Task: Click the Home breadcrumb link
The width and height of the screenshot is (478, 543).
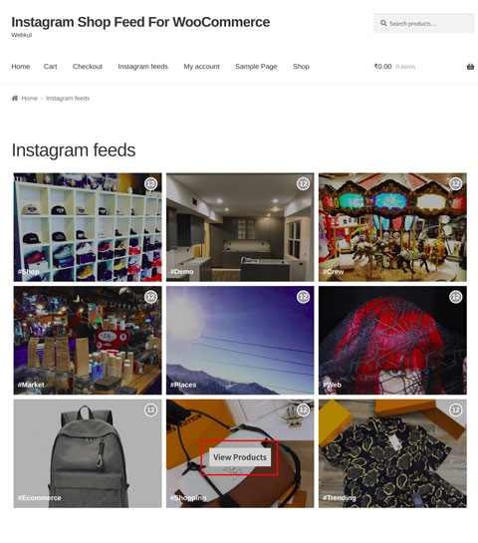Action: [30, 99]
